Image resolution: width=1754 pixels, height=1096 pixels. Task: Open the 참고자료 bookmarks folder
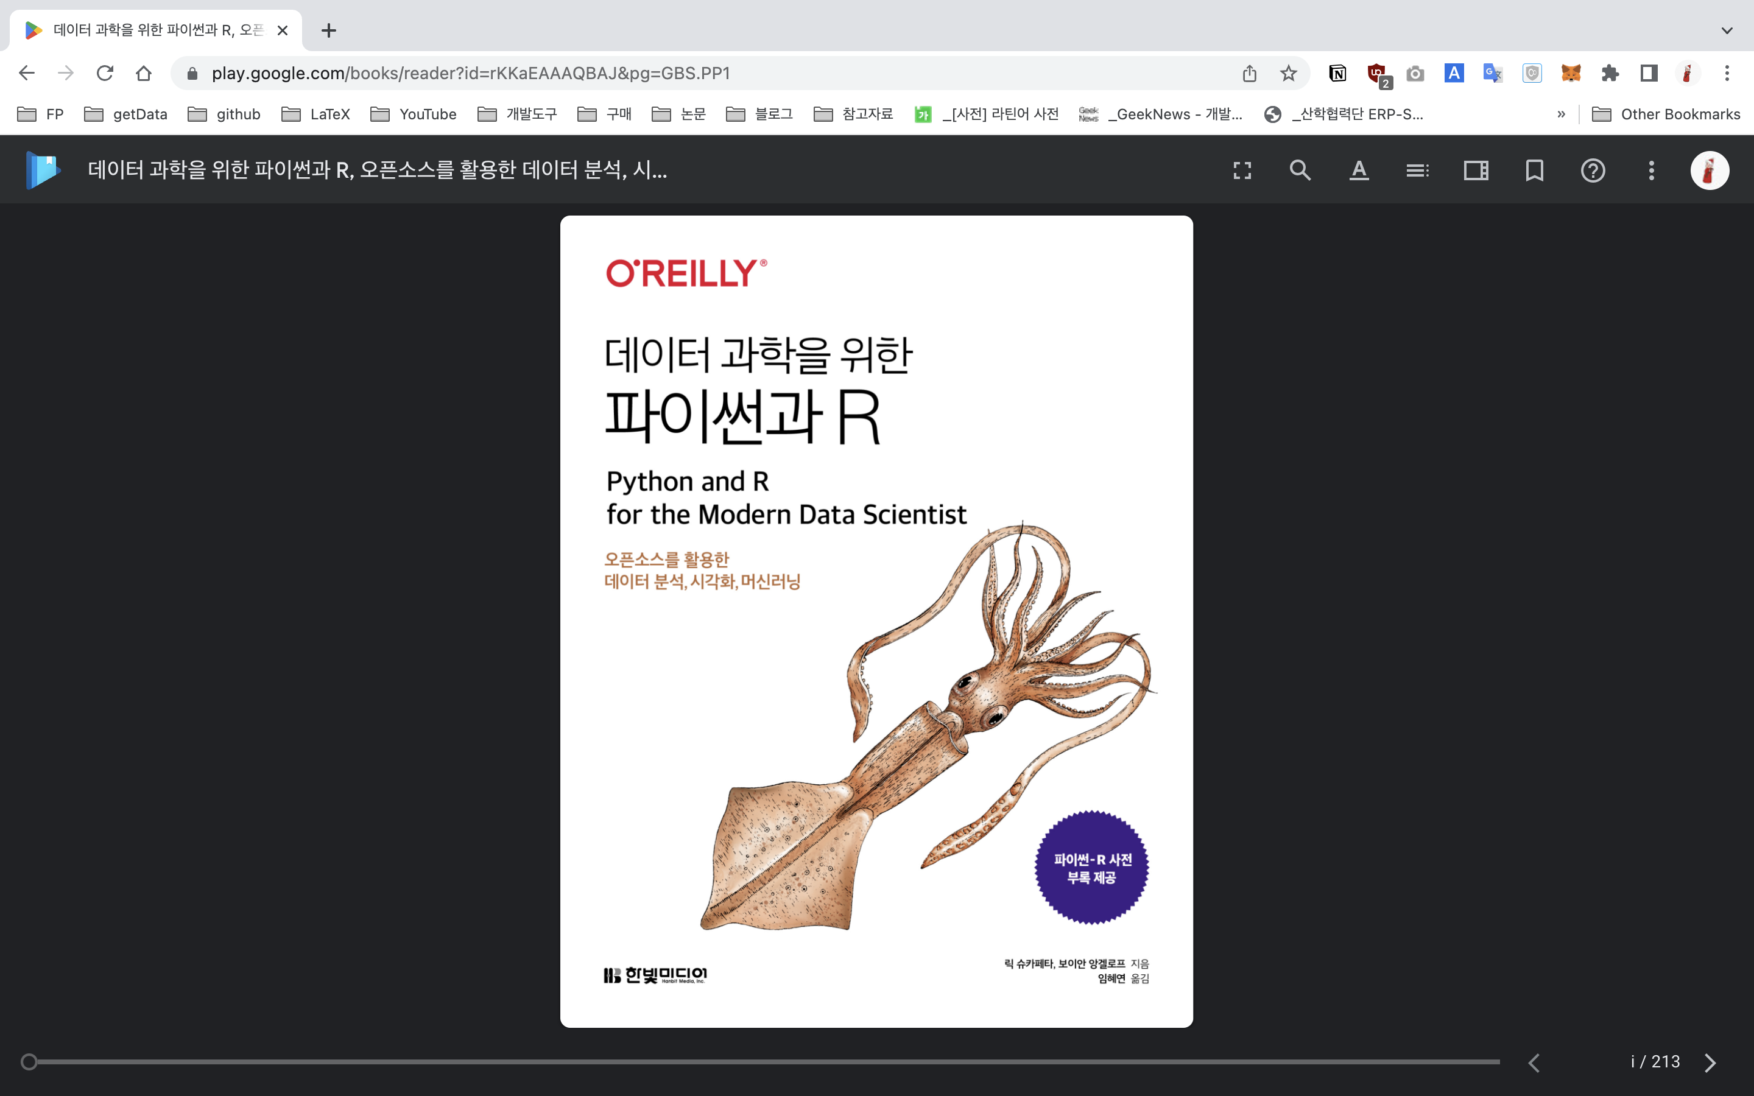(x=854, y=114)
